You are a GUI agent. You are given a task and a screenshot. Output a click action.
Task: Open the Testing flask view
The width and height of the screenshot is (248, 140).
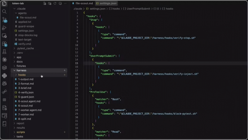(x=4, y=51)
